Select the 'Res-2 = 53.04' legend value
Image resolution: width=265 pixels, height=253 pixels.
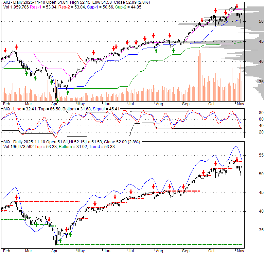click(x=72, y=7)
